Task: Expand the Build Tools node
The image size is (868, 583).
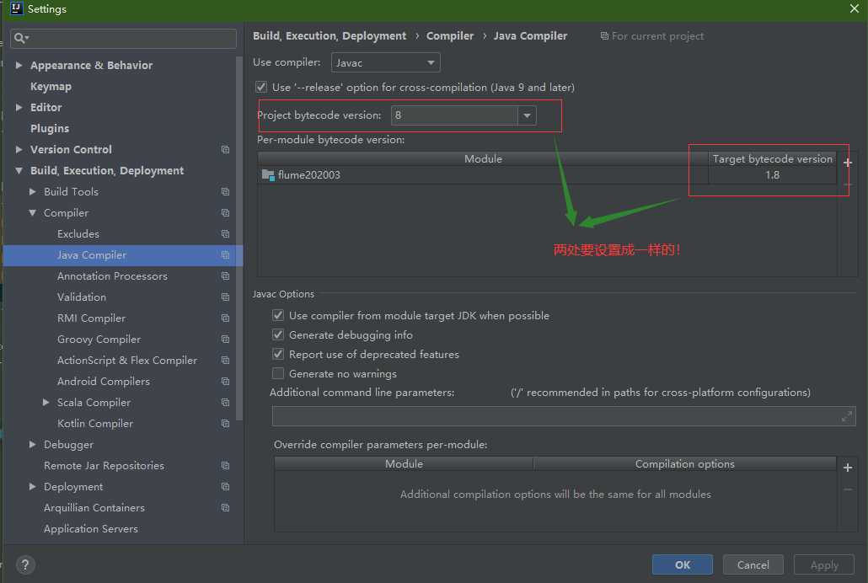Action: [32, 191]
